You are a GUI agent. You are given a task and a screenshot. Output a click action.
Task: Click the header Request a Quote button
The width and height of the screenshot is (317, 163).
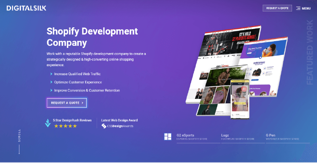(277, 8)
